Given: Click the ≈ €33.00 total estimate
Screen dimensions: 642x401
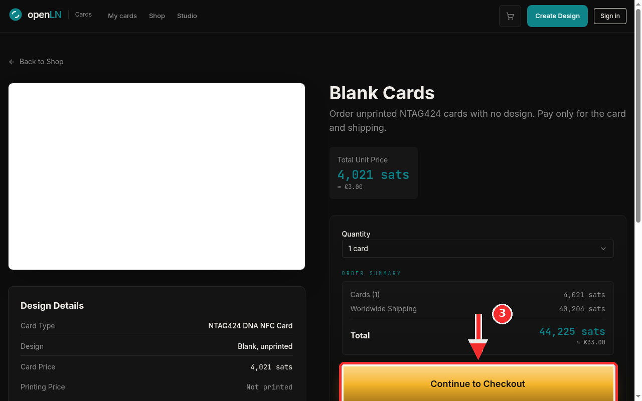Looking at the screenshot, I should pyautogui.click(x=591, y=342).
